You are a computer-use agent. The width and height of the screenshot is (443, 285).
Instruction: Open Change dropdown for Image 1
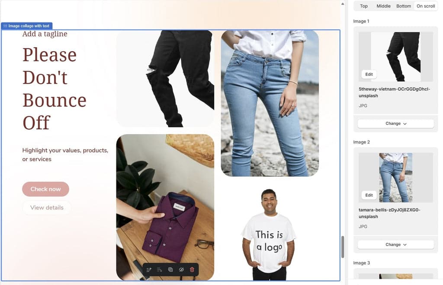pyautogui.click(x=395, y=123)
